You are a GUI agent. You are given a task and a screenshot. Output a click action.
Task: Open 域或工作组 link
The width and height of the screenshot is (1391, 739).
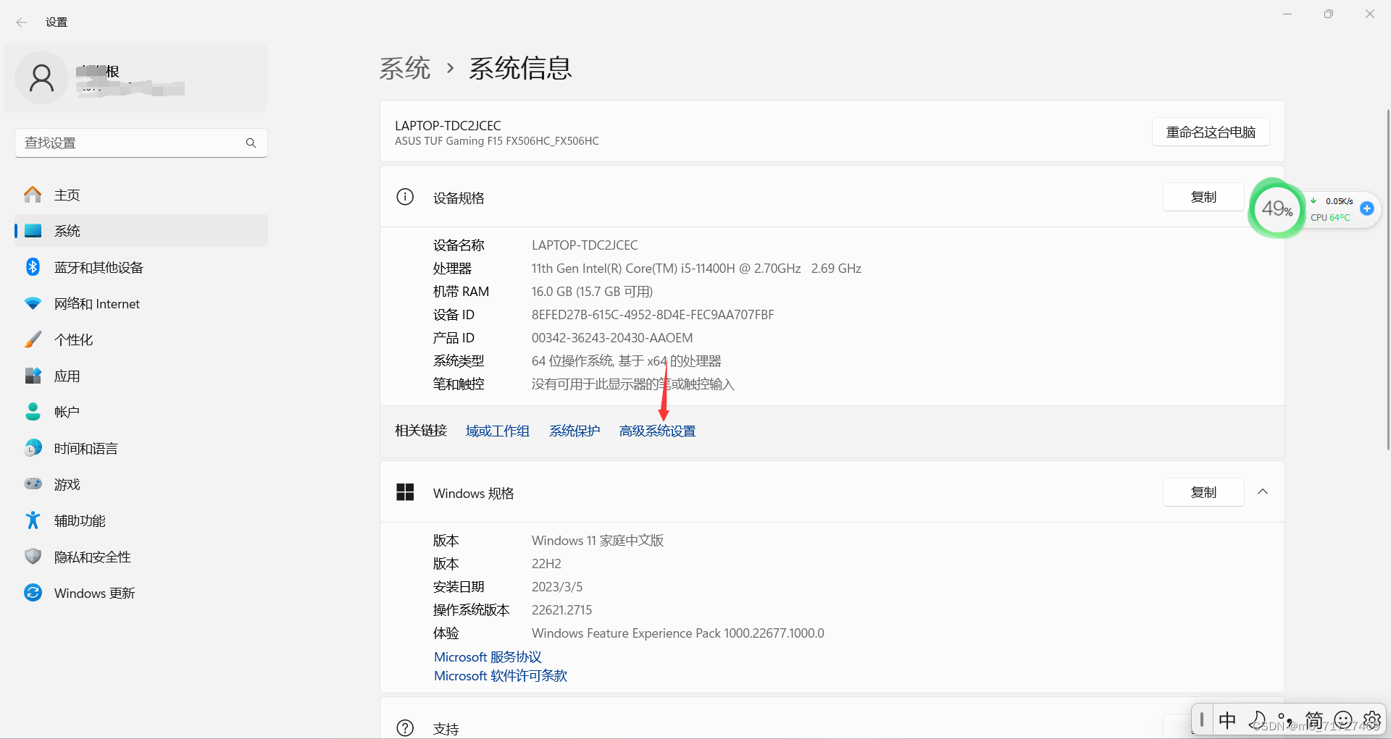tap(498, 431)
